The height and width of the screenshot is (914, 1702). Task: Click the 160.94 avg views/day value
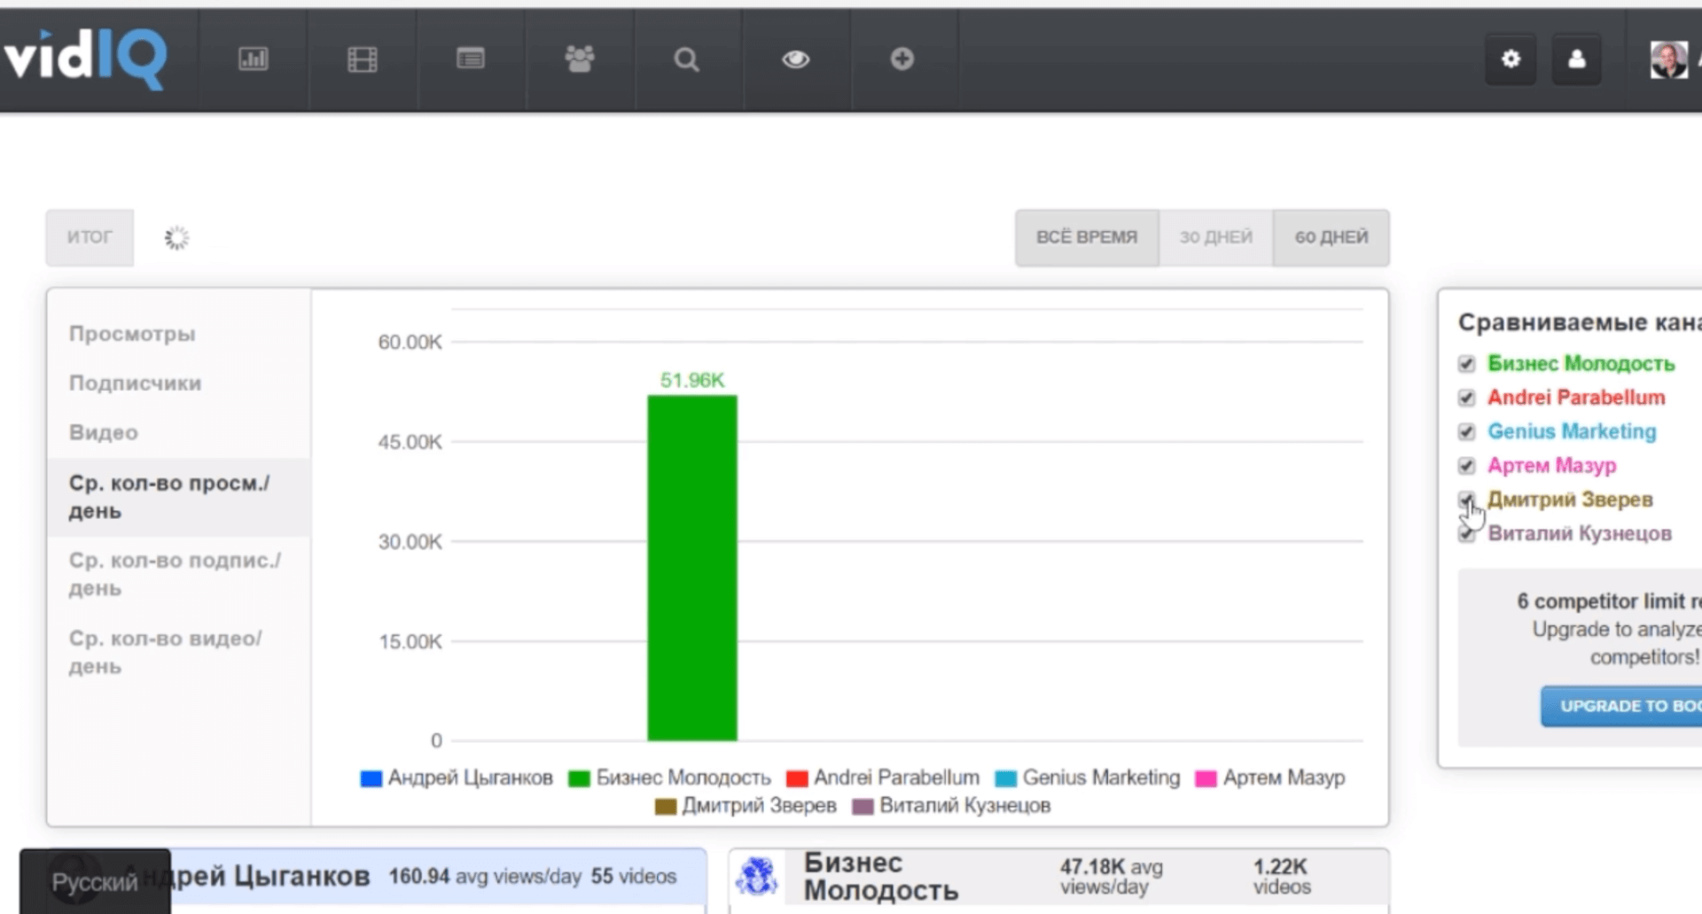484,877
